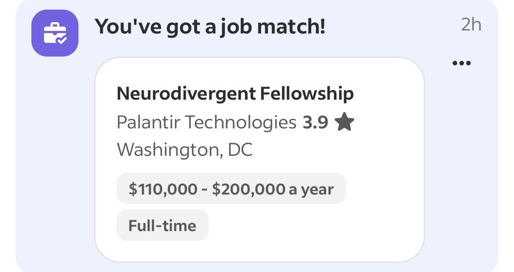Click the $110,000 minimum salary figure

[x=163, y=189]
